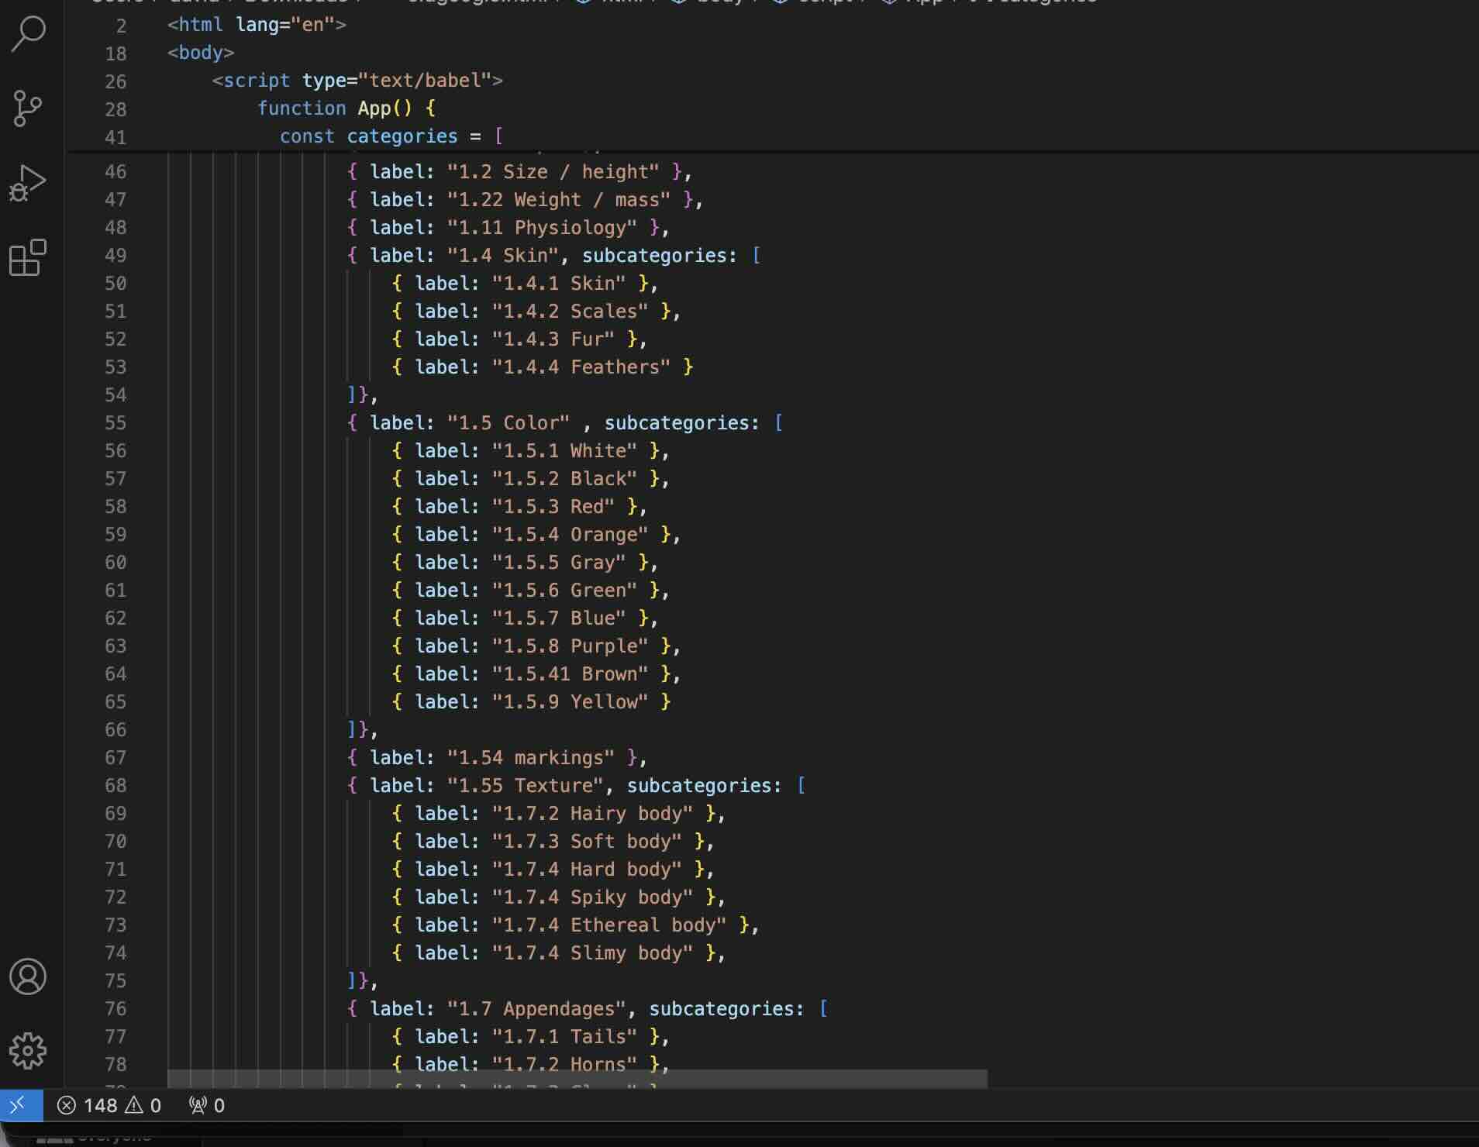The width and height of the screenshot is (1479, 1147).
Task: Open forwarded ports indicator showing 0
Action: tap(206, 1105)
